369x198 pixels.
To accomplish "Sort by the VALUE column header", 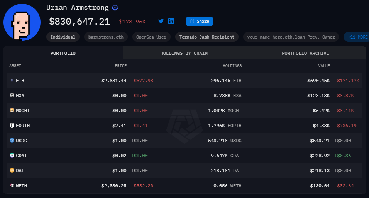I will coord(324,66).
